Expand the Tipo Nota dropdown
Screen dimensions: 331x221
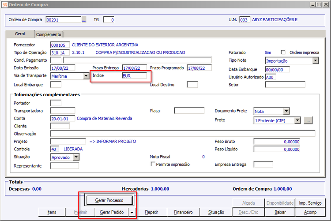pyautogui.click(x=315, y=60)
